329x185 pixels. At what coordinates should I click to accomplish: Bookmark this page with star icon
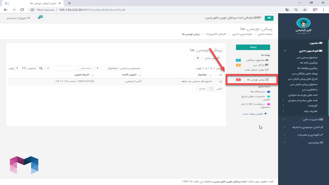[x=305, y=10]
